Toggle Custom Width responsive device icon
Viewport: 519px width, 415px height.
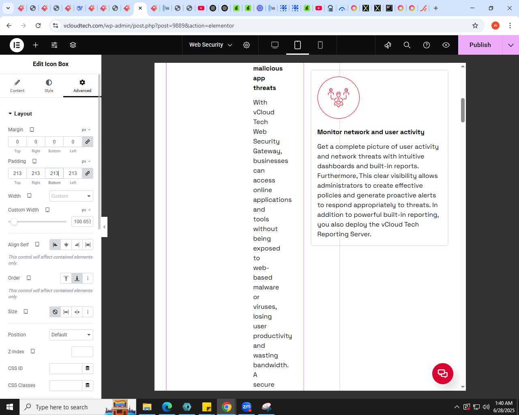(47, 210)
